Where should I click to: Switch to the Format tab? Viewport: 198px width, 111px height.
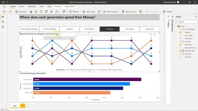tap(58, 6)
